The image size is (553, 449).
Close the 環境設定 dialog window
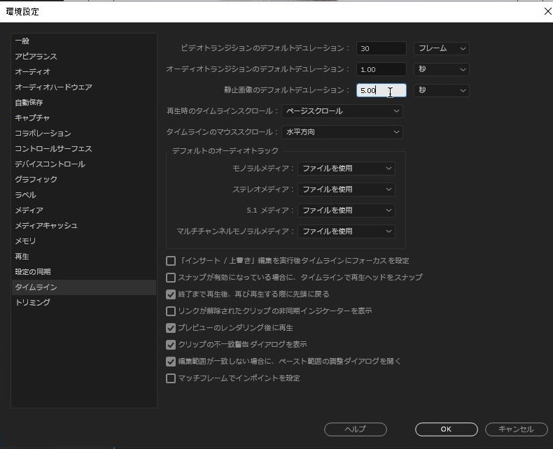(547, 11)
